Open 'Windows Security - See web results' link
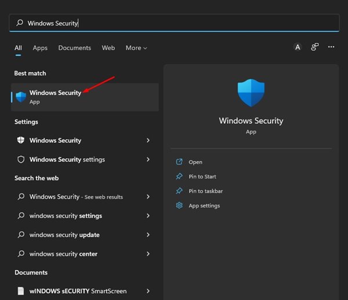Image resolution: width=348 pixels, height=300 pixels. pos(75,197)
